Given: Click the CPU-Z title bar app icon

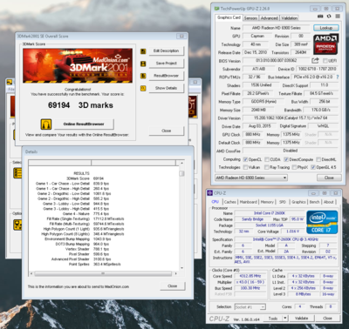Looking at the screenshot, I should (x=210, y=193).
